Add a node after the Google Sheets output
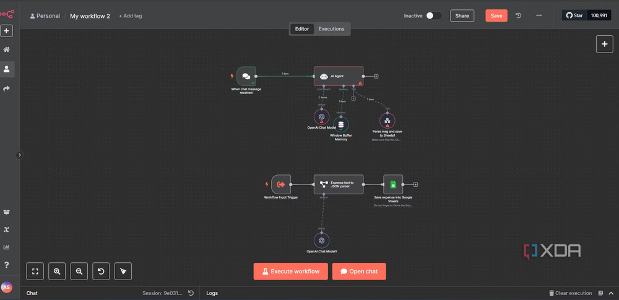 [415, 184]
